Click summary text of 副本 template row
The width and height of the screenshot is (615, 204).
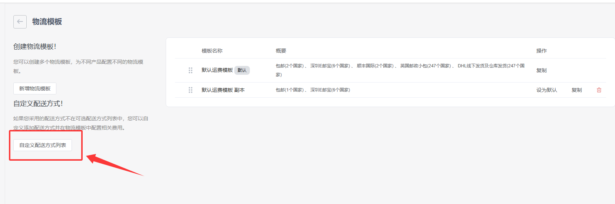313,90
